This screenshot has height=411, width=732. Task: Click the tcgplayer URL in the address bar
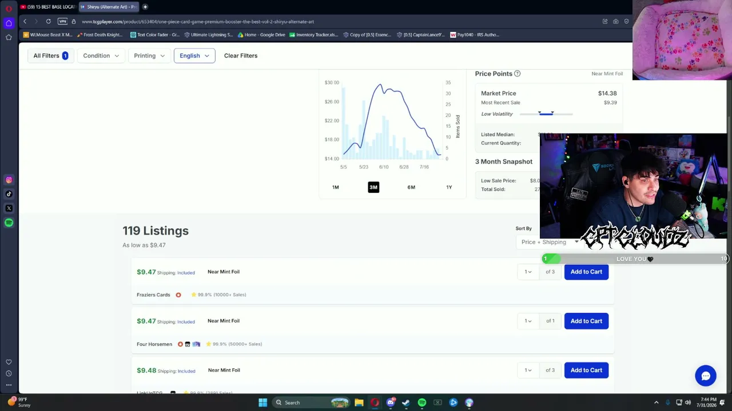coord(198,22)
